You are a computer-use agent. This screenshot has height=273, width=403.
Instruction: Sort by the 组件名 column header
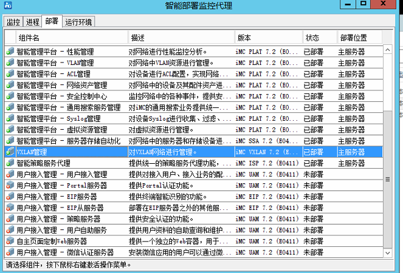72,38
